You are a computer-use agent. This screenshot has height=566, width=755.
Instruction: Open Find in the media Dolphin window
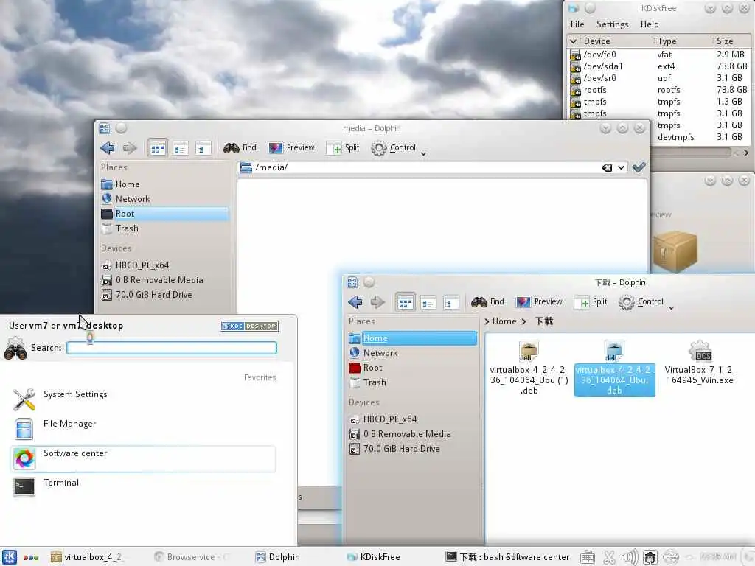tap(240, 147)
